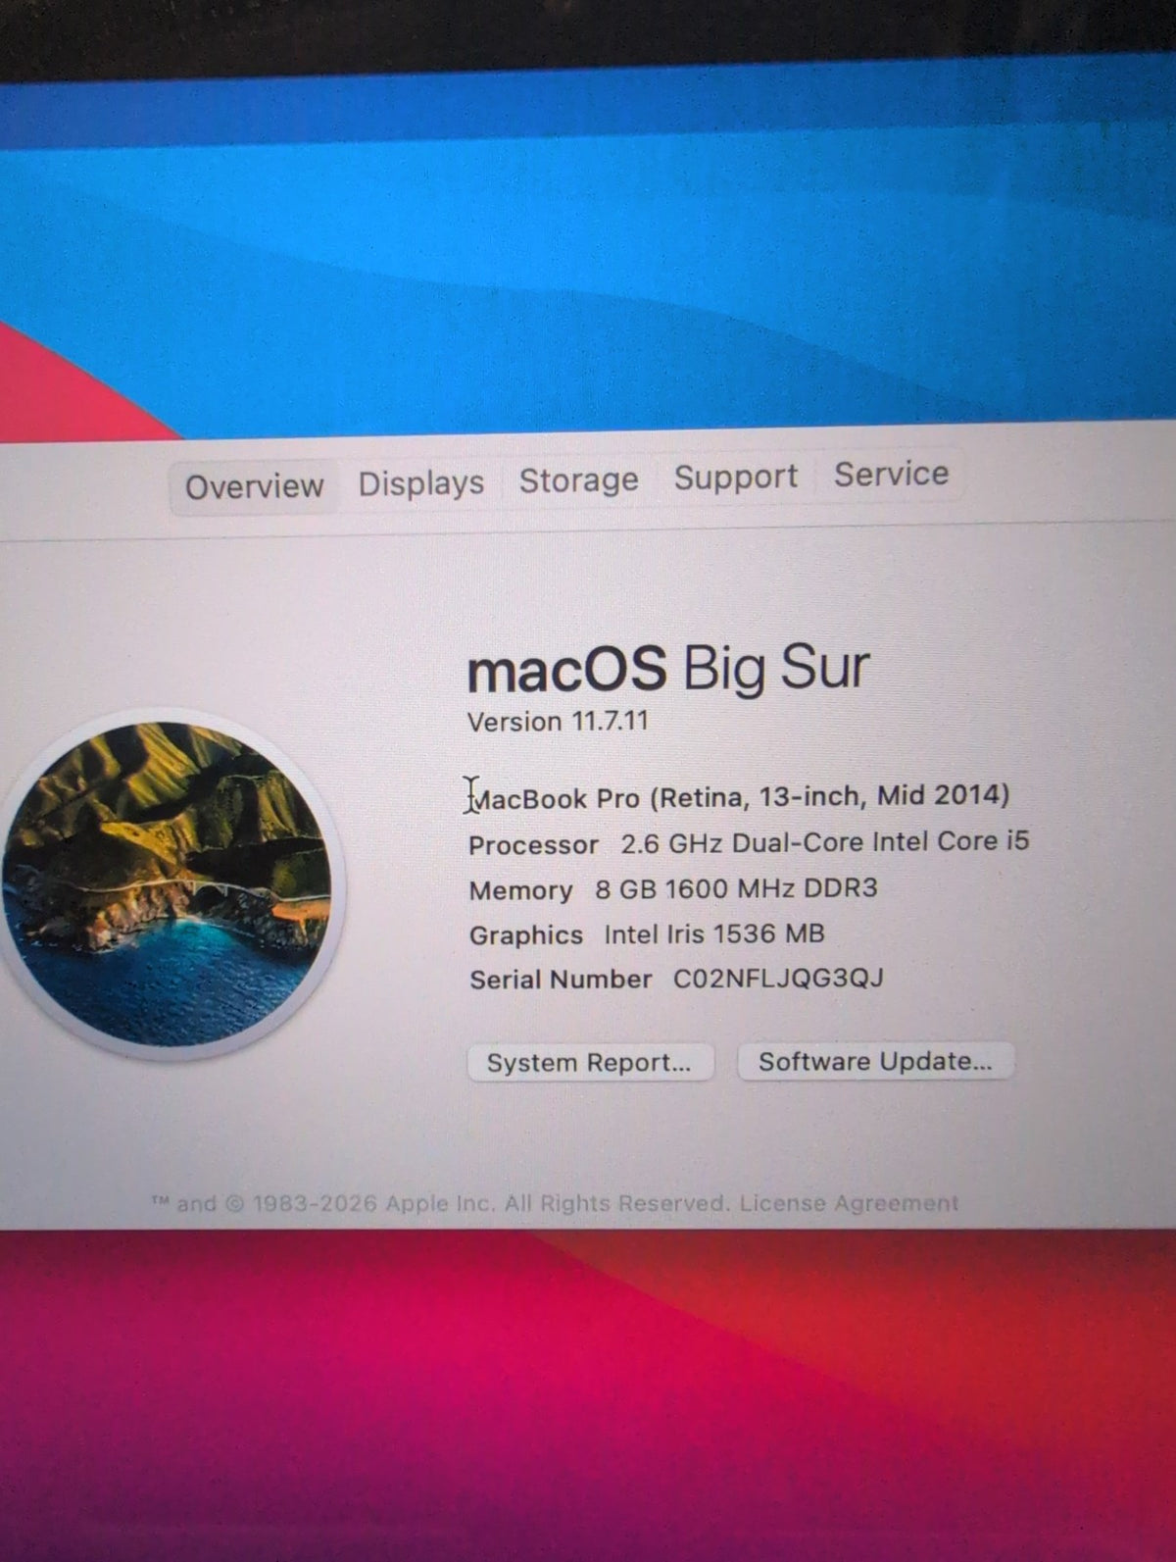Screen dimensions: 1176x1562
Task: Select the Serial Number label
Action: point(561,980)
